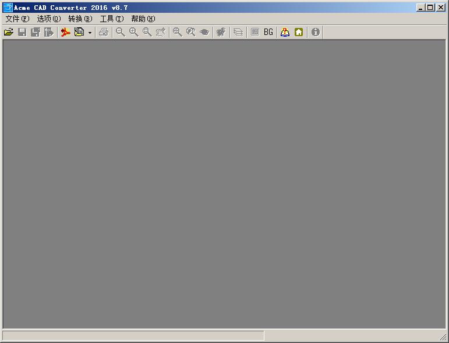Click the printer icon
Image resolution: width=449 pixels, height=343 pixels.
tap(104, 32)
